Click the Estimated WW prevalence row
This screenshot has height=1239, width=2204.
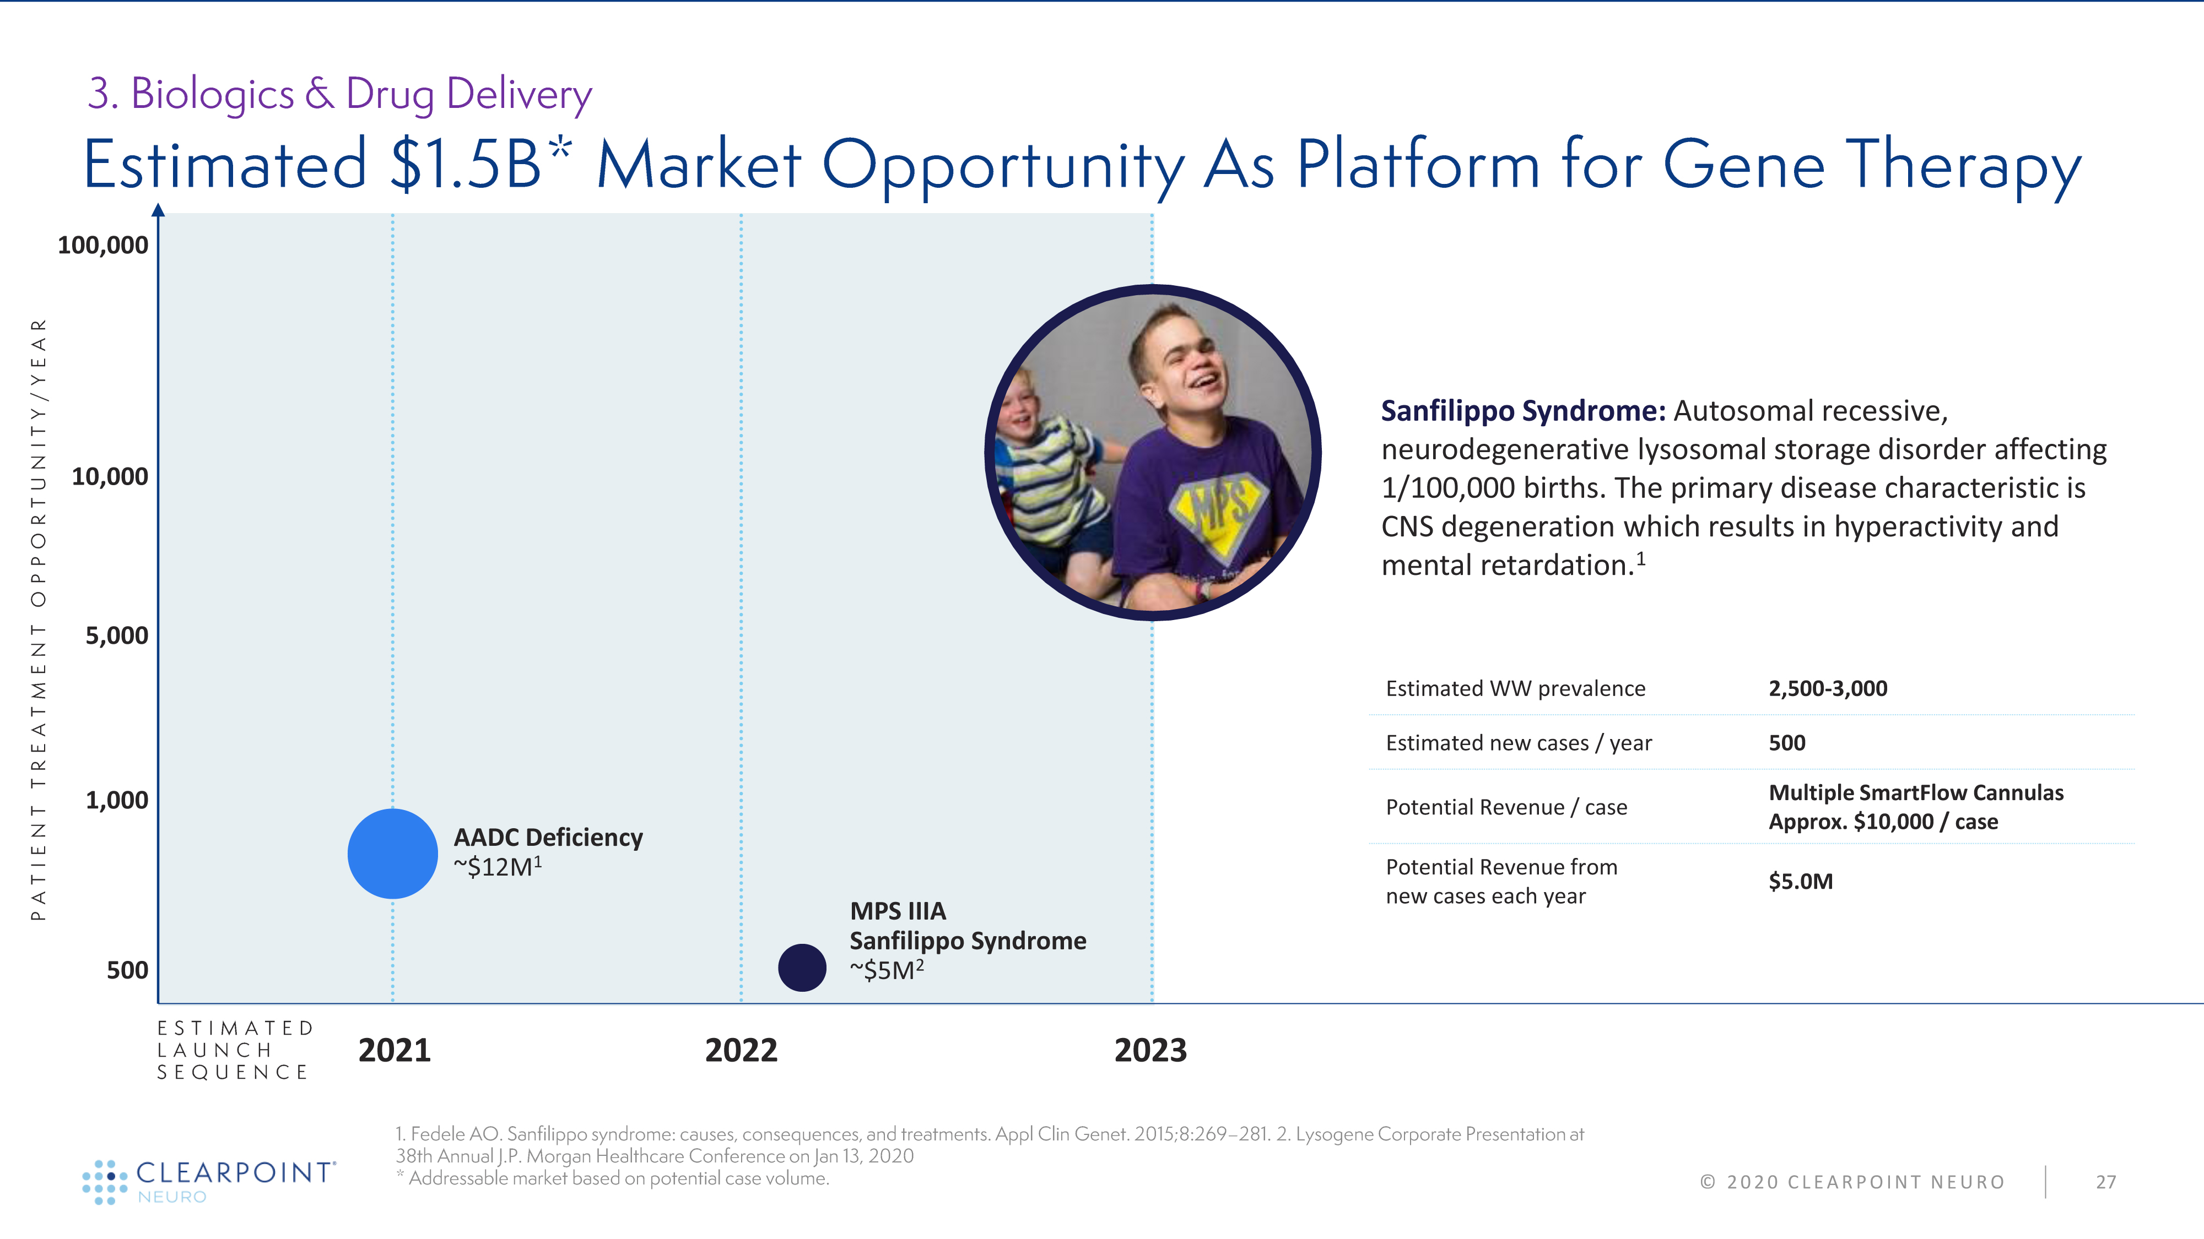[x=1515, y=688]
